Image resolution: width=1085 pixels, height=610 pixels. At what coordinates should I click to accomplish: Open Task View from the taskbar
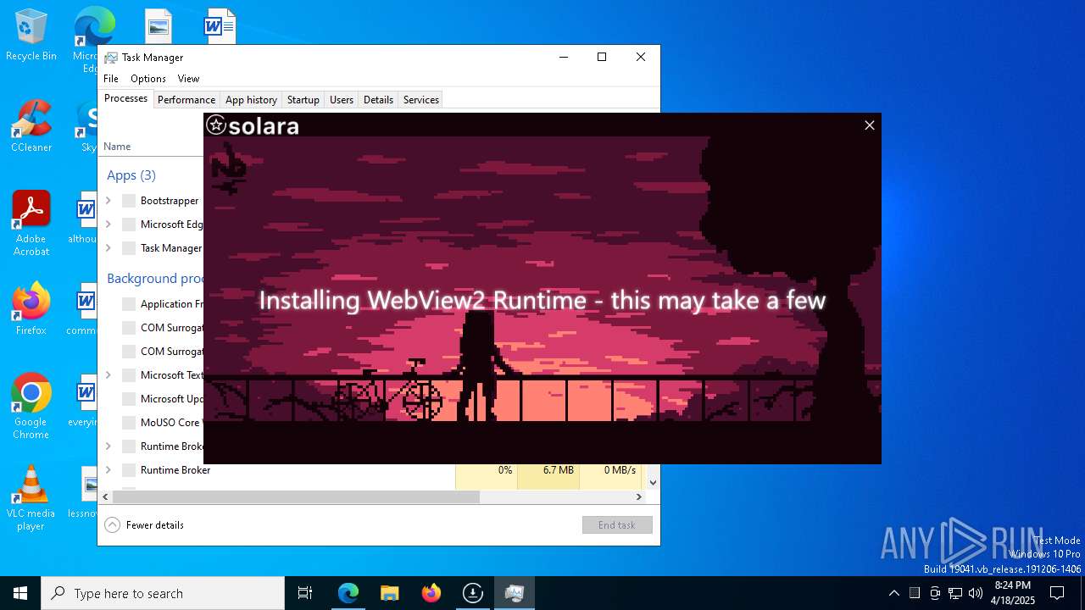(305, 593)
